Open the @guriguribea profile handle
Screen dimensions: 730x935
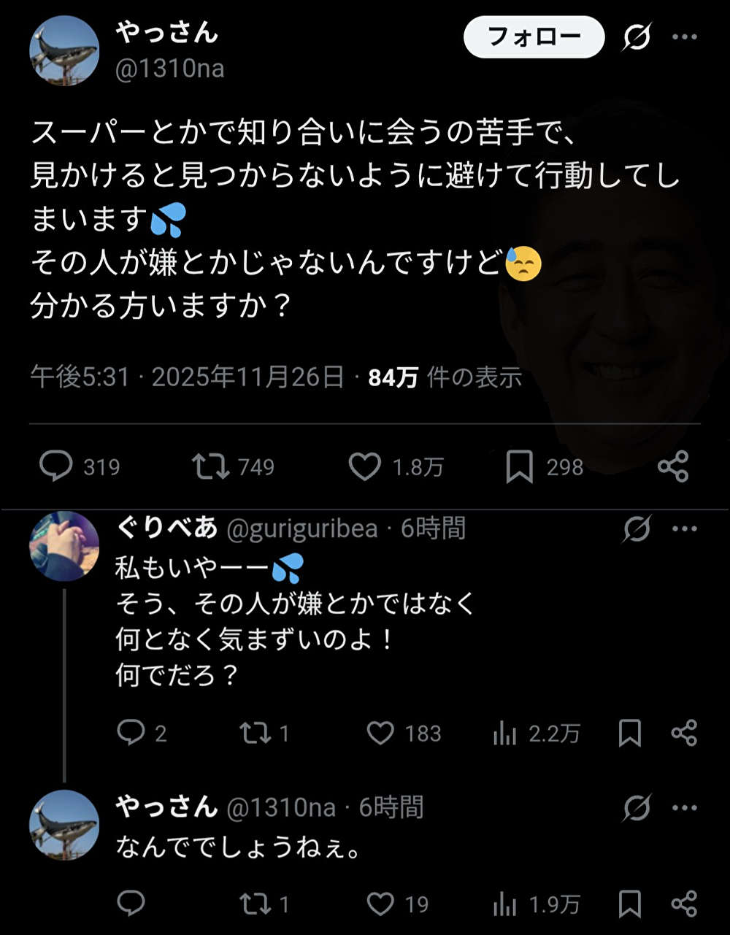(302, 529)
